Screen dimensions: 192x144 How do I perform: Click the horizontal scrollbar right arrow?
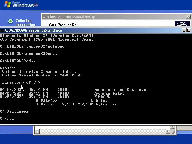click(168, 131)
